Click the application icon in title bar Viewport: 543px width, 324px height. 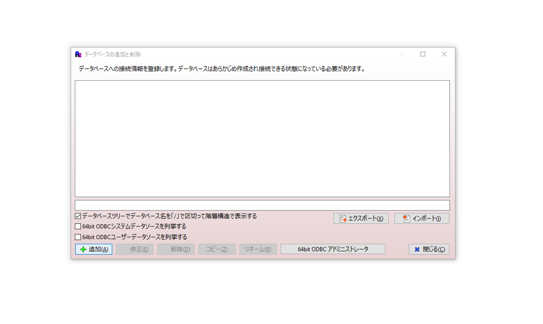click(78, 54)
